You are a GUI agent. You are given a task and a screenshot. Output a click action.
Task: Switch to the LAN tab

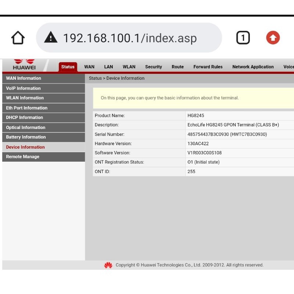click(108, 67)
